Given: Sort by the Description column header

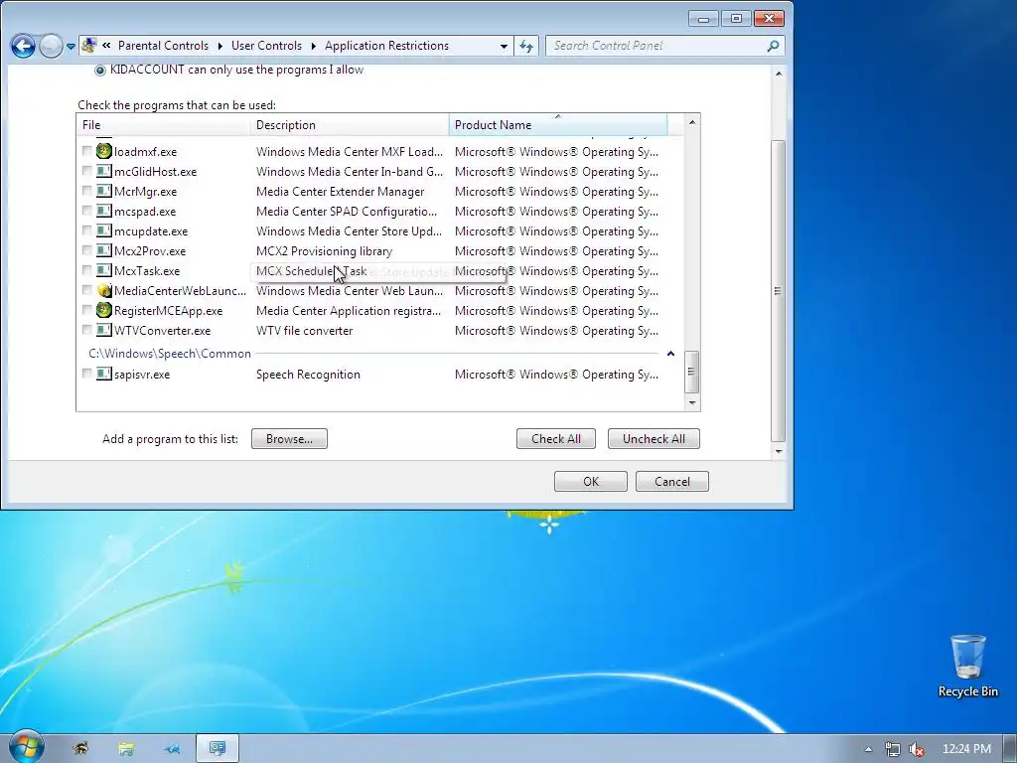Looking at the screenshot, I should (350, 124).
